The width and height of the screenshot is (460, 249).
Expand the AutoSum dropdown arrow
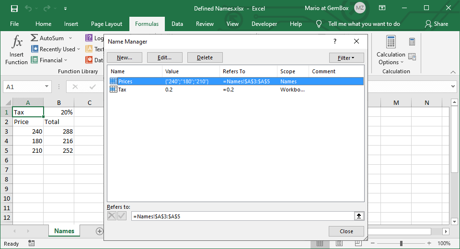70,38
